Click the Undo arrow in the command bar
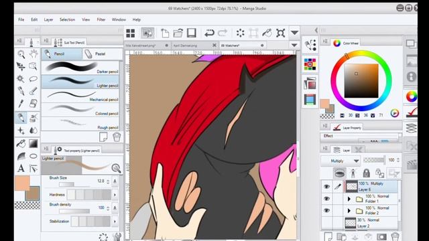This screenshot has width=429, height=241. (x=209, y=33)
